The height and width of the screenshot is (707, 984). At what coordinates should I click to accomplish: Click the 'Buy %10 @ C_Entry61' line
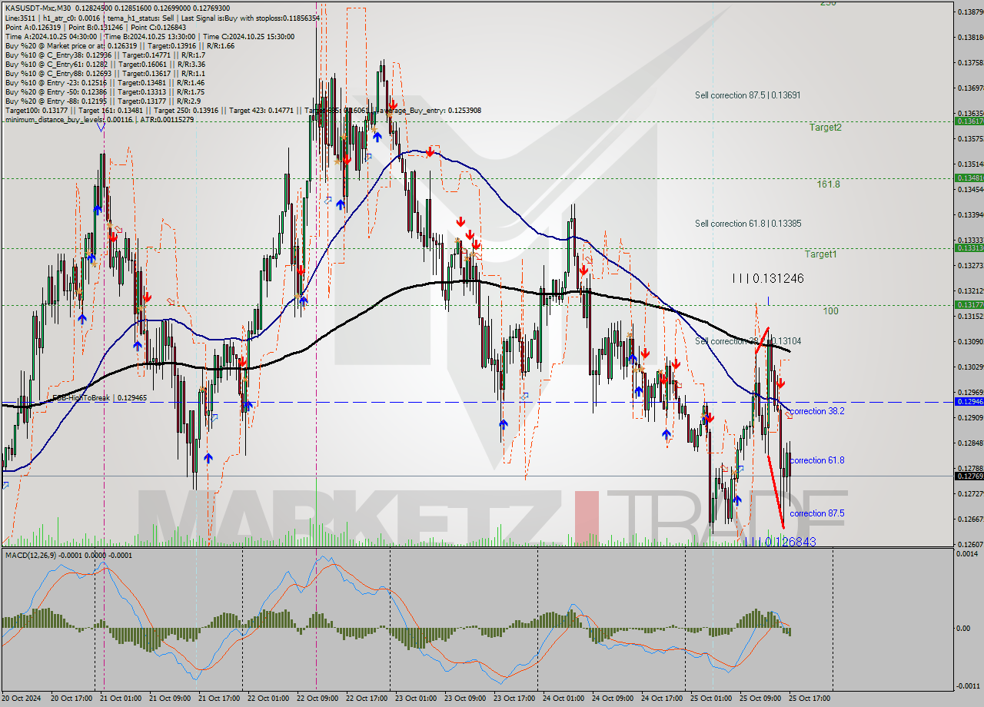[105, 64]
